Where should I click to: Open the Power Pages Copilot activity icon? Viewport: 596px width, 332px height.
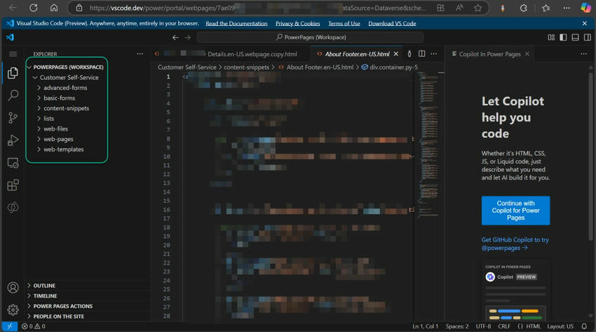(13, 207)
